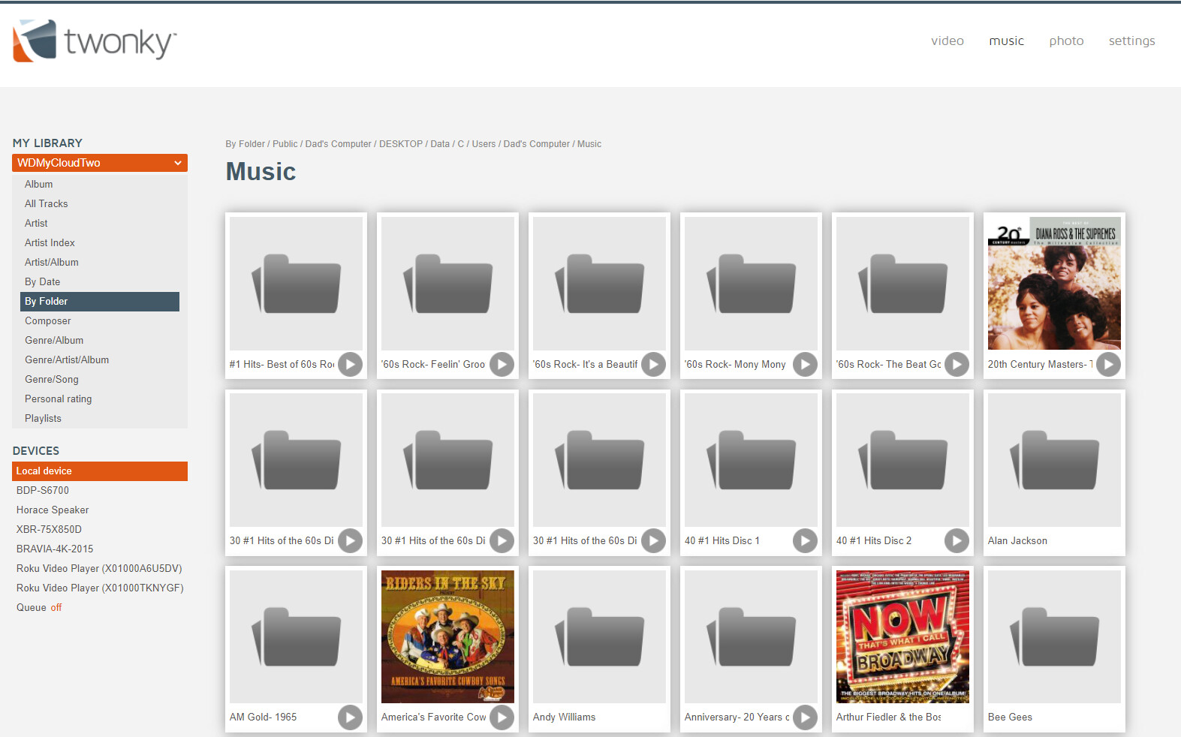The width and height of the screenshot is (1181, 737).
Task: Select Roku Video Player (X01000A6U5DV)
Action: coord(99,569)
